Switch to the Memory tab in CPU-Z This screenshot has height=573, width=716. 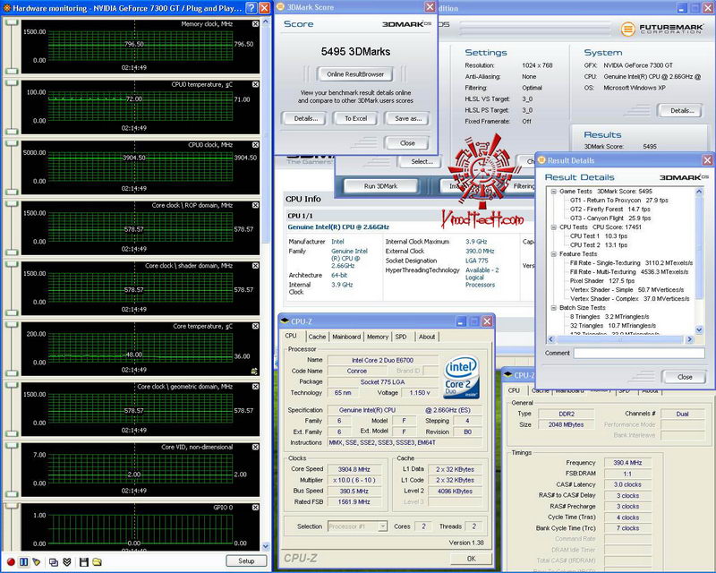tap(378, 337)
